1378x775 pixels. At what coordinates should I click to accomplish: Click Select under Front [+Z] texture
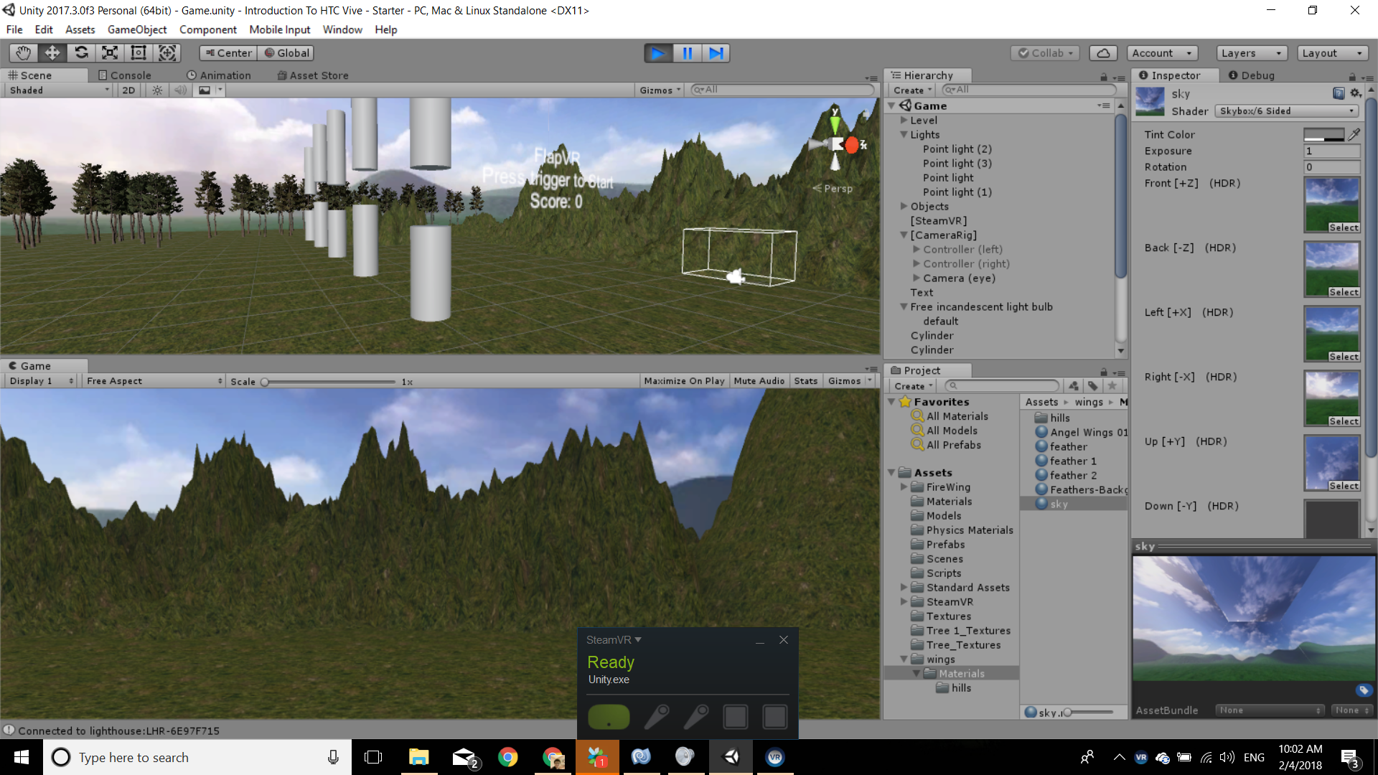1344,227
